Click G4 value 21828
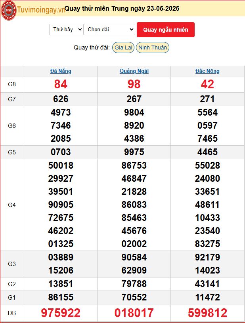This screenshot has width=245, height=323. click(x=134, y=192)
